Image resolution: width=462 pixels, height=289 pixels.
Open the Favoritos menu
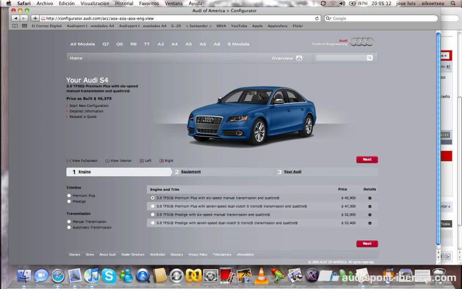tap(149, 3)
